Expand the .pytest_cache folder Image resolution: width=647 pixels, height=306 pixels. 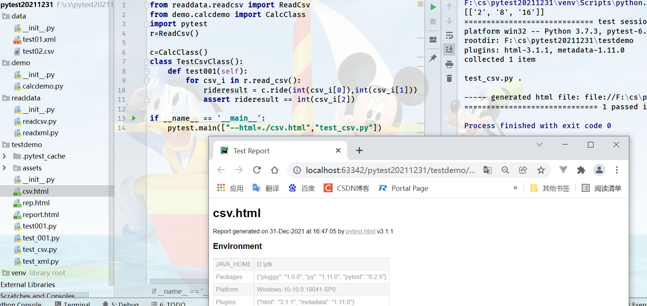4,156
